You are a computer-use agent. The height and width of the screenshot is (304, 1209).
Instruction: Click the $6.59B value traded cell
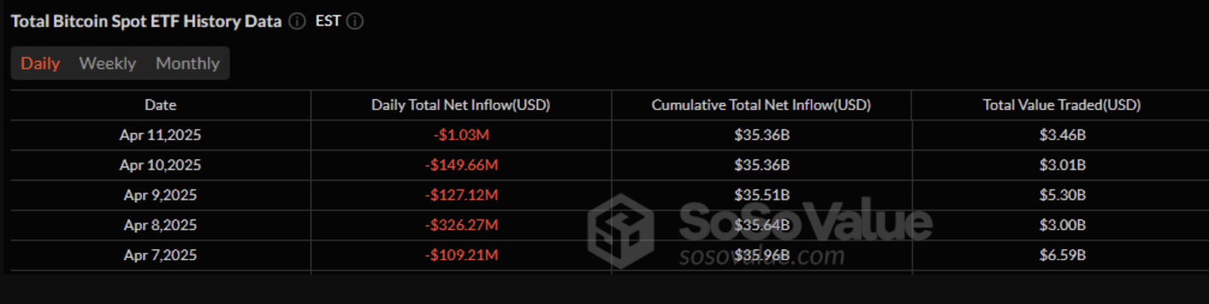point(1062,255)
